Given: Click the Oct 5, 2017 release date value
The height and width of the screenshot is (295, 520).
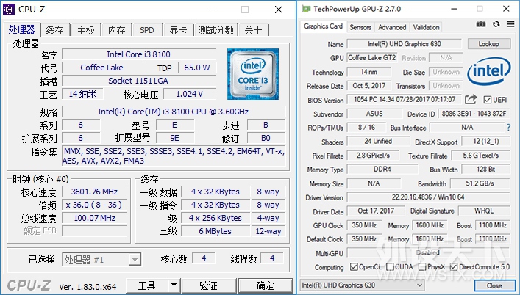Looking at the screenshot, I should (x=368, y=86).
